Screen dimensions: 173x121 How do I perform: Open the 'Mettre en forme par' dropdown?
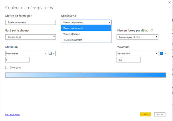[x=31, y=22]
